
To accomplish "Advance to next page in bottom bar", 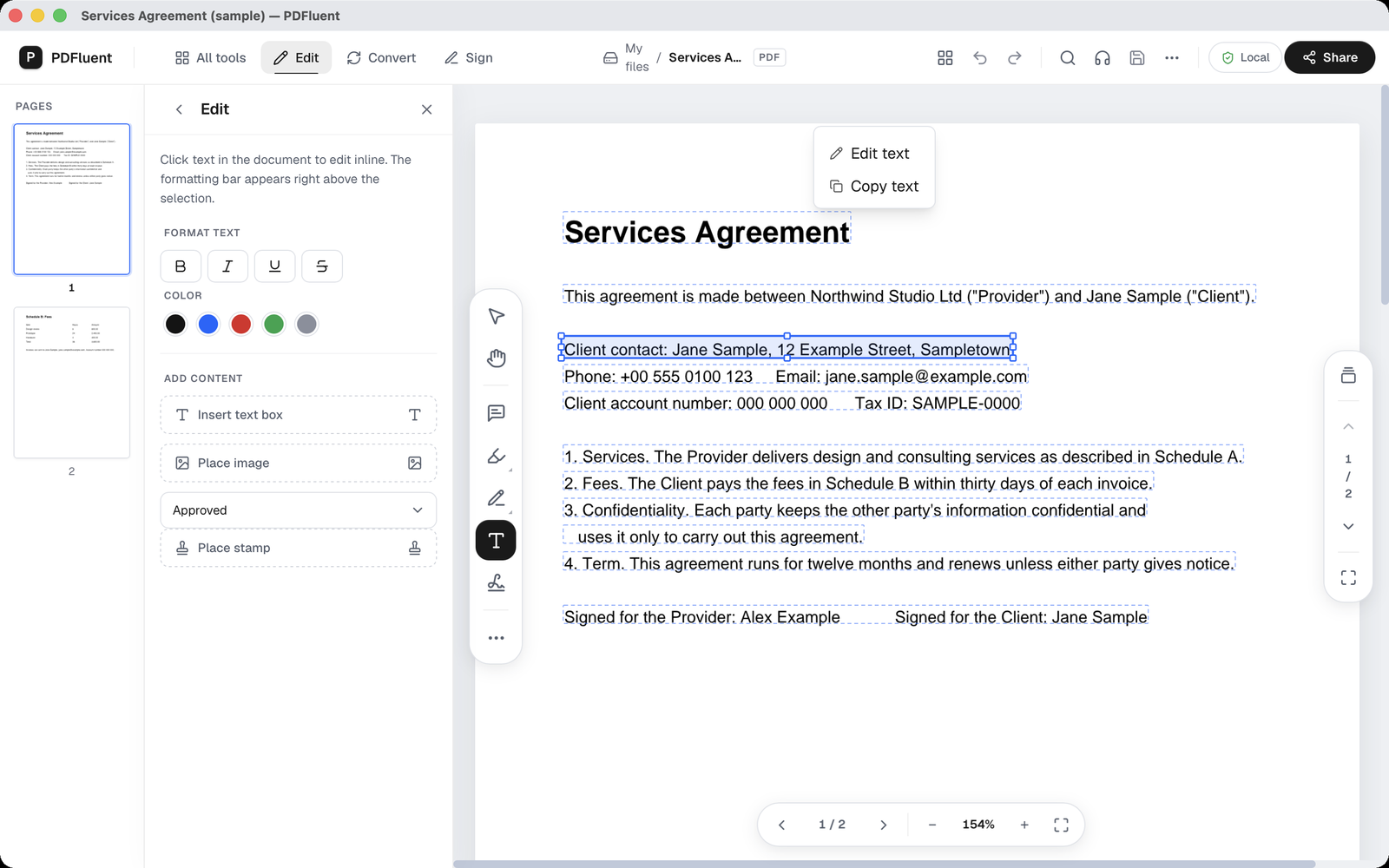I will point(883,825).
